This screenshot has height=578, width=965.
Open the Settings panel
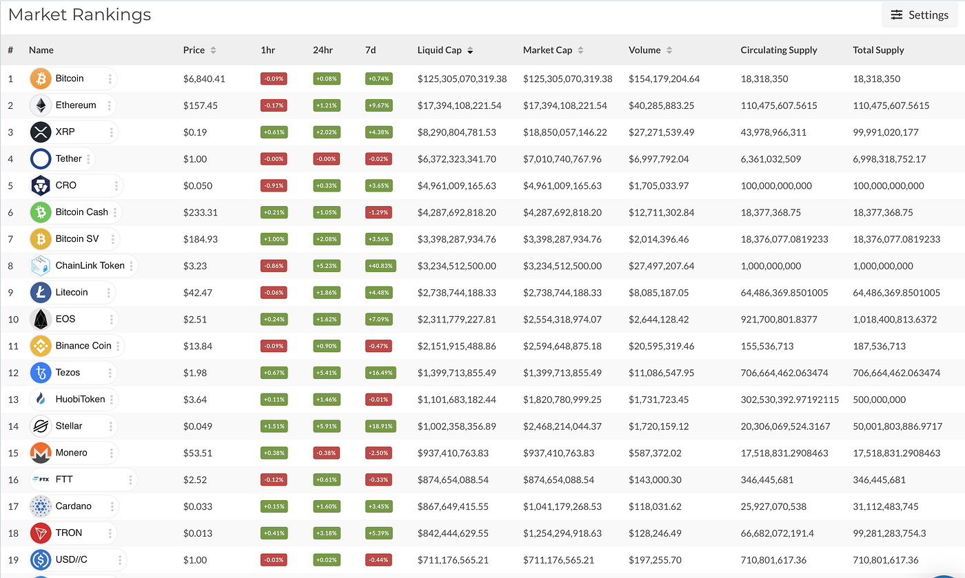(919, 14)
